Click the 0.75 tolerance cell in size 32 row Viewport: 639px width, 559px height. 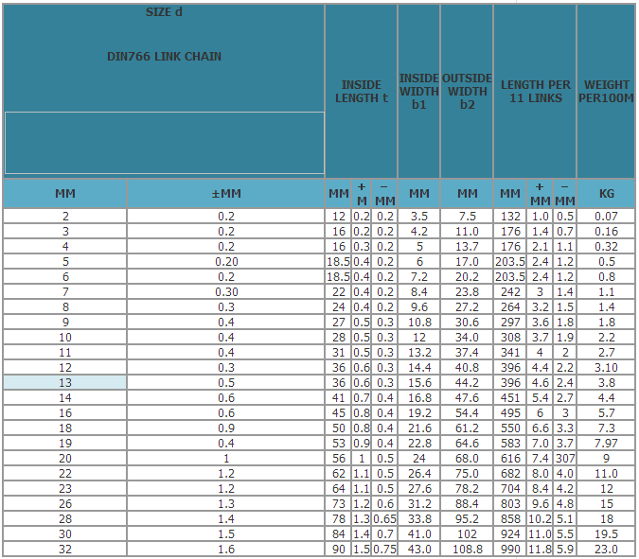coord(384,549)
